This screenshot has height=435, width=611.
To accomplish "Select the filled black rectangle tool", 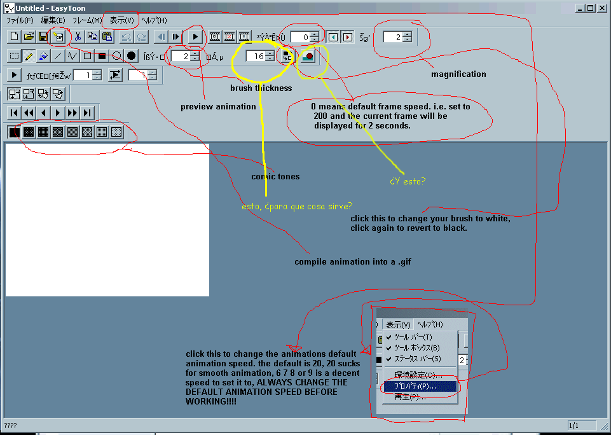I will pos(102,56).
